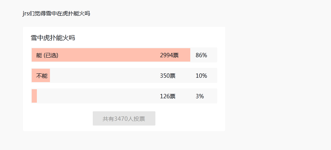The height and width of the screenshot is (150, 331).
Task: Click the 10% percentage value
Action: (x=201, y=76)
